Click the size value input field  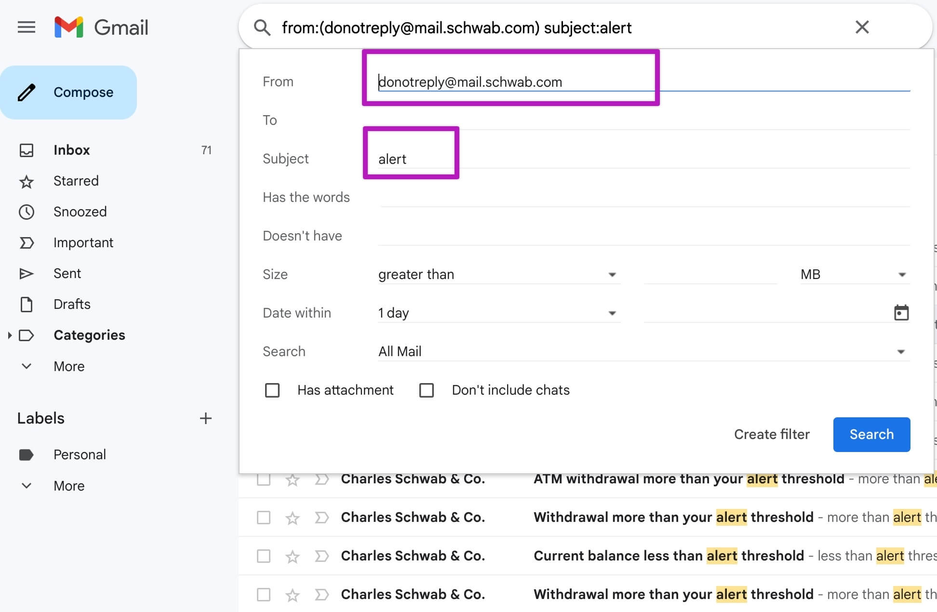pos(710,274)
